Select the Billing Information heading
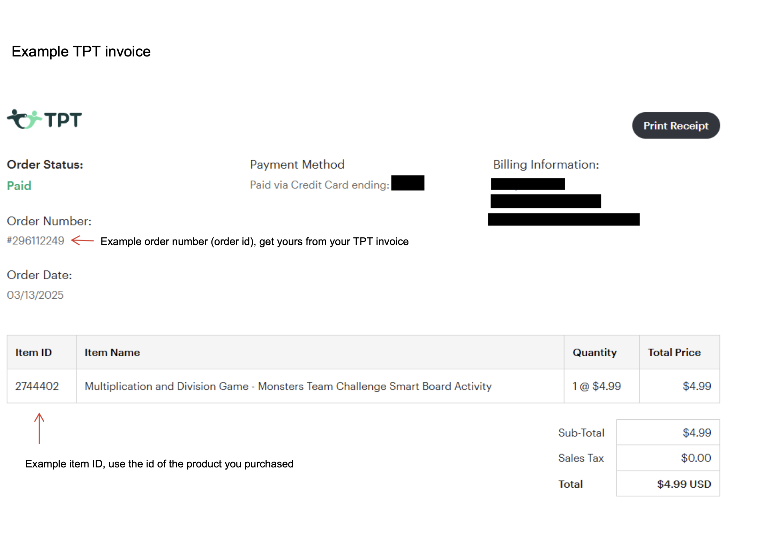Viewport: 778px width, 534px height. click(546, 164)
